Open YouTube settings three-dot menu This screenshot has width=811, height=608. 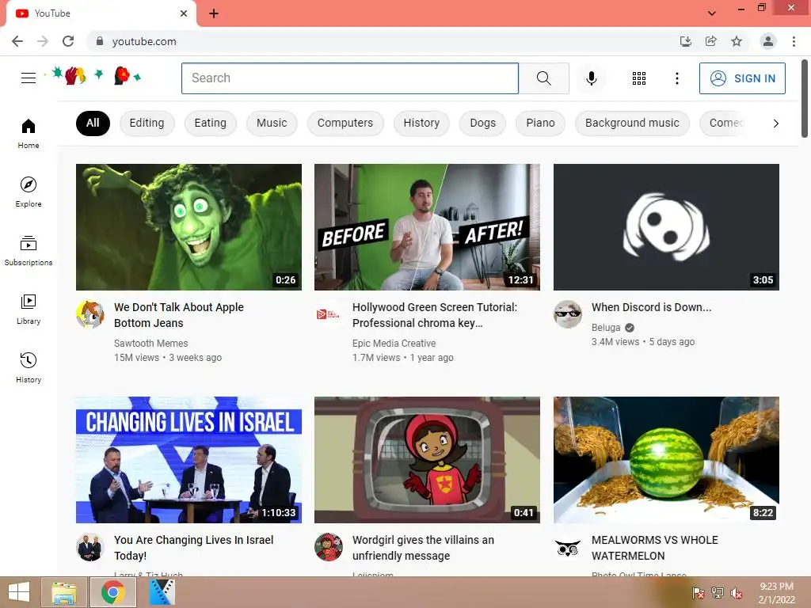point(676,78)
